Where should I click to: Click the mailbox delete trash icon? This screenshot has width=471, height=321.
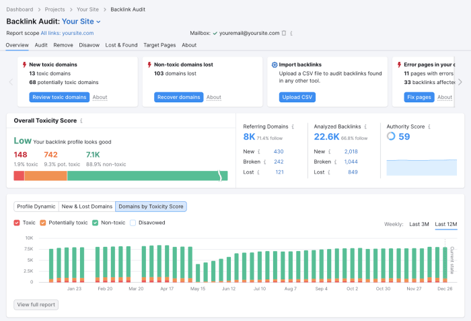284,33
